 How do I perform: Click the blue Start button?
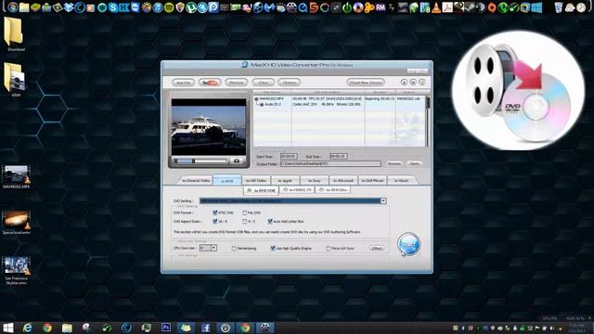click(408, 244)
